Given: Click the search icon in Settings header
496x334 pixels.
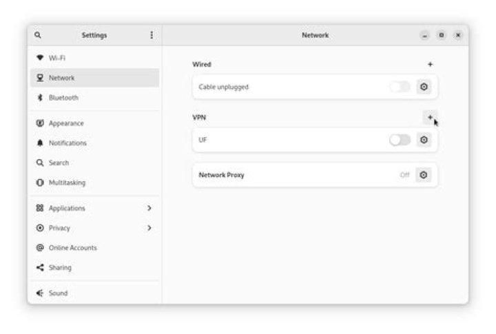Looking at the screenshot, I should 38,35.
